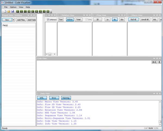Save project with the floppy disk icon
163x131 pixels.
(12, 11)
